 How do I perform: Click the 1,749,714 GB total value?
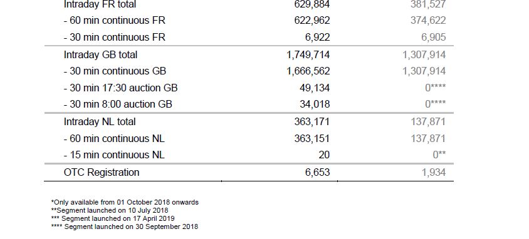(x=308, y=54)
